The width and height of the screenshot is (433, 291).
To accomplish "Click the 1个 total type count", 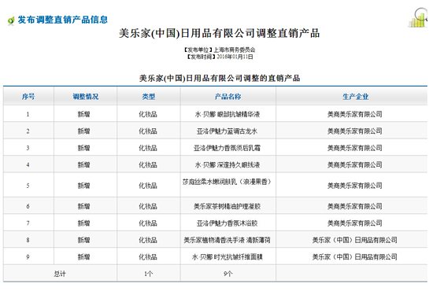I will pyautogui.click(x=148, y=274).
